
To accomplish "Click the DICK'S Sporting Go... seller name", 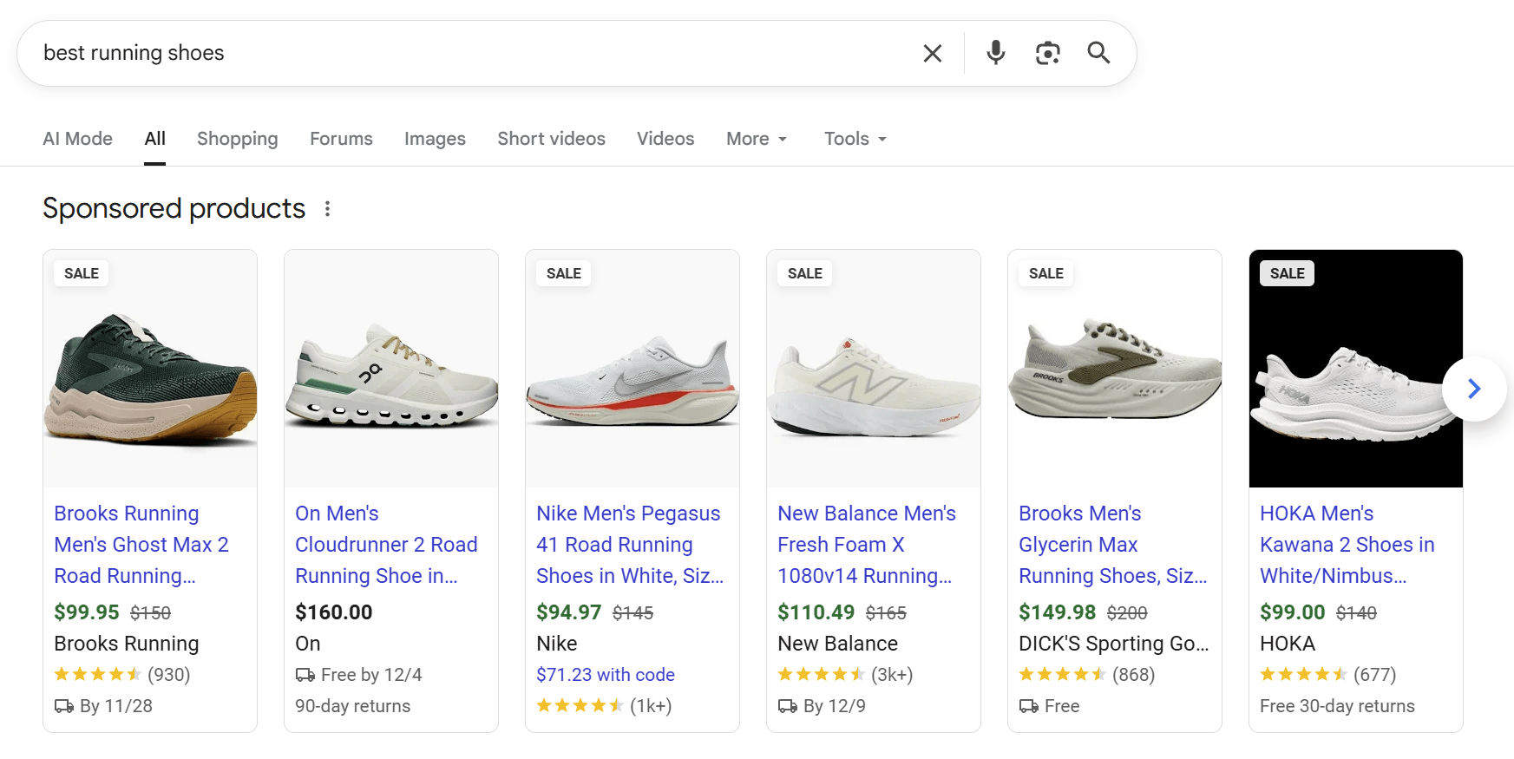I will click(1114, 644).
